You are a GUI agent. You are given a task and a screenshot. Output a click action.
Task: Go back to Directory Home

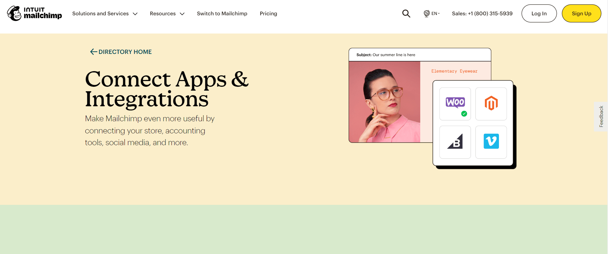(121, 52)
